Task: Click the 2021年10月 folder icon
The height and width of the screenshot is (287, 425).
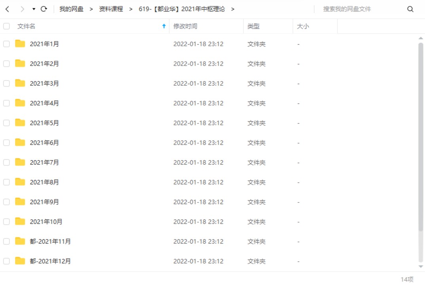Action: (x=20, y=221)
